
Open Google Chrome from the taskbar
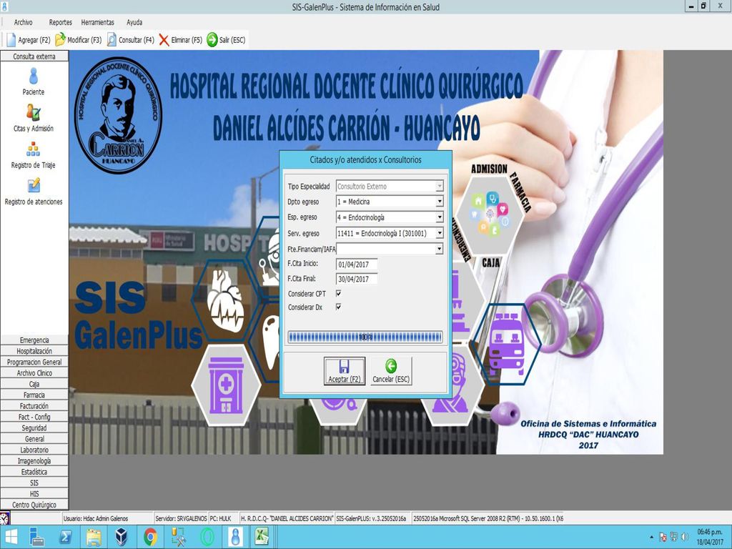click(x=150, y=537)
